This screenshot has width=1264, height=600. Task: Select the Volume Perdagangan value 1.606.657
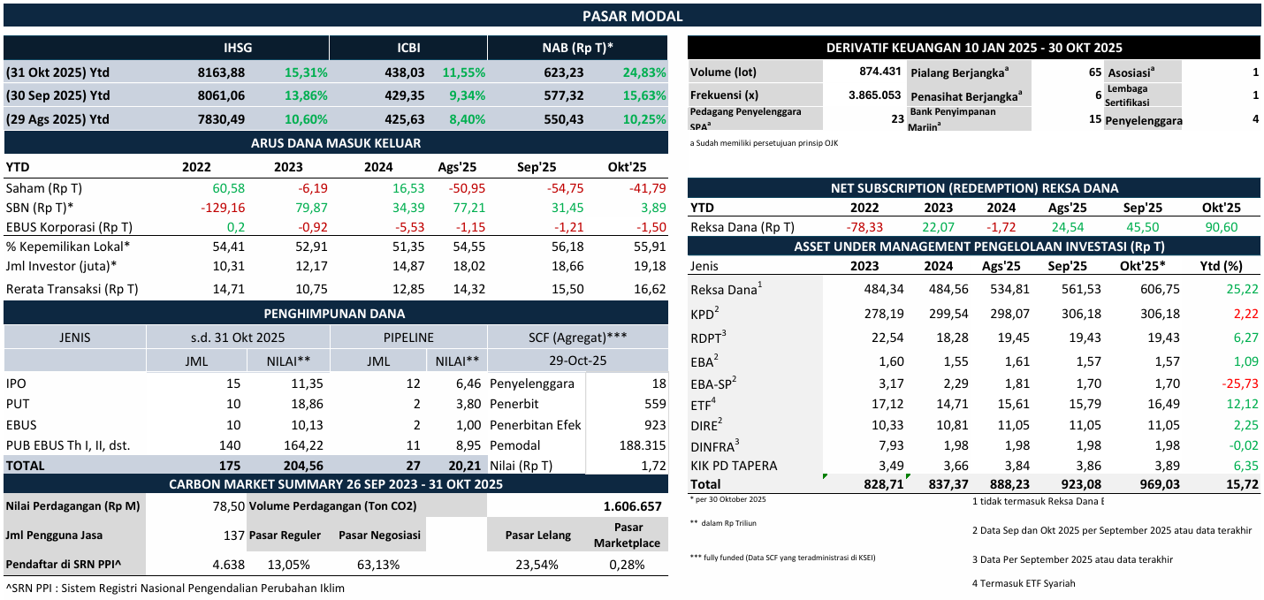[632, 506]
